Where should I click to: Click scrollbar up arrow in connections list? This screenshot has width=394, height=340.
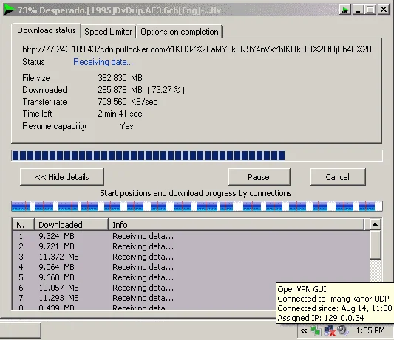(376, 224)
